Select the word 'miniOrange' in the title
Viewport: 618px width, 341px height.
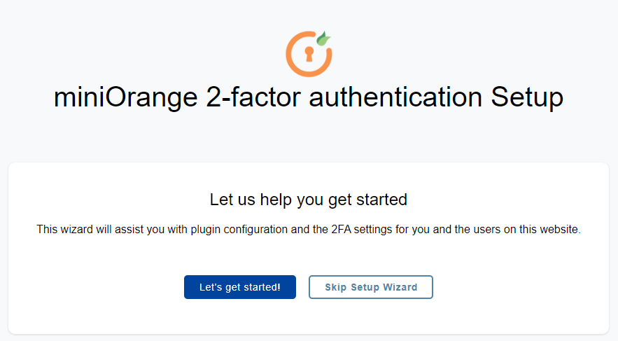pos(125,97)
